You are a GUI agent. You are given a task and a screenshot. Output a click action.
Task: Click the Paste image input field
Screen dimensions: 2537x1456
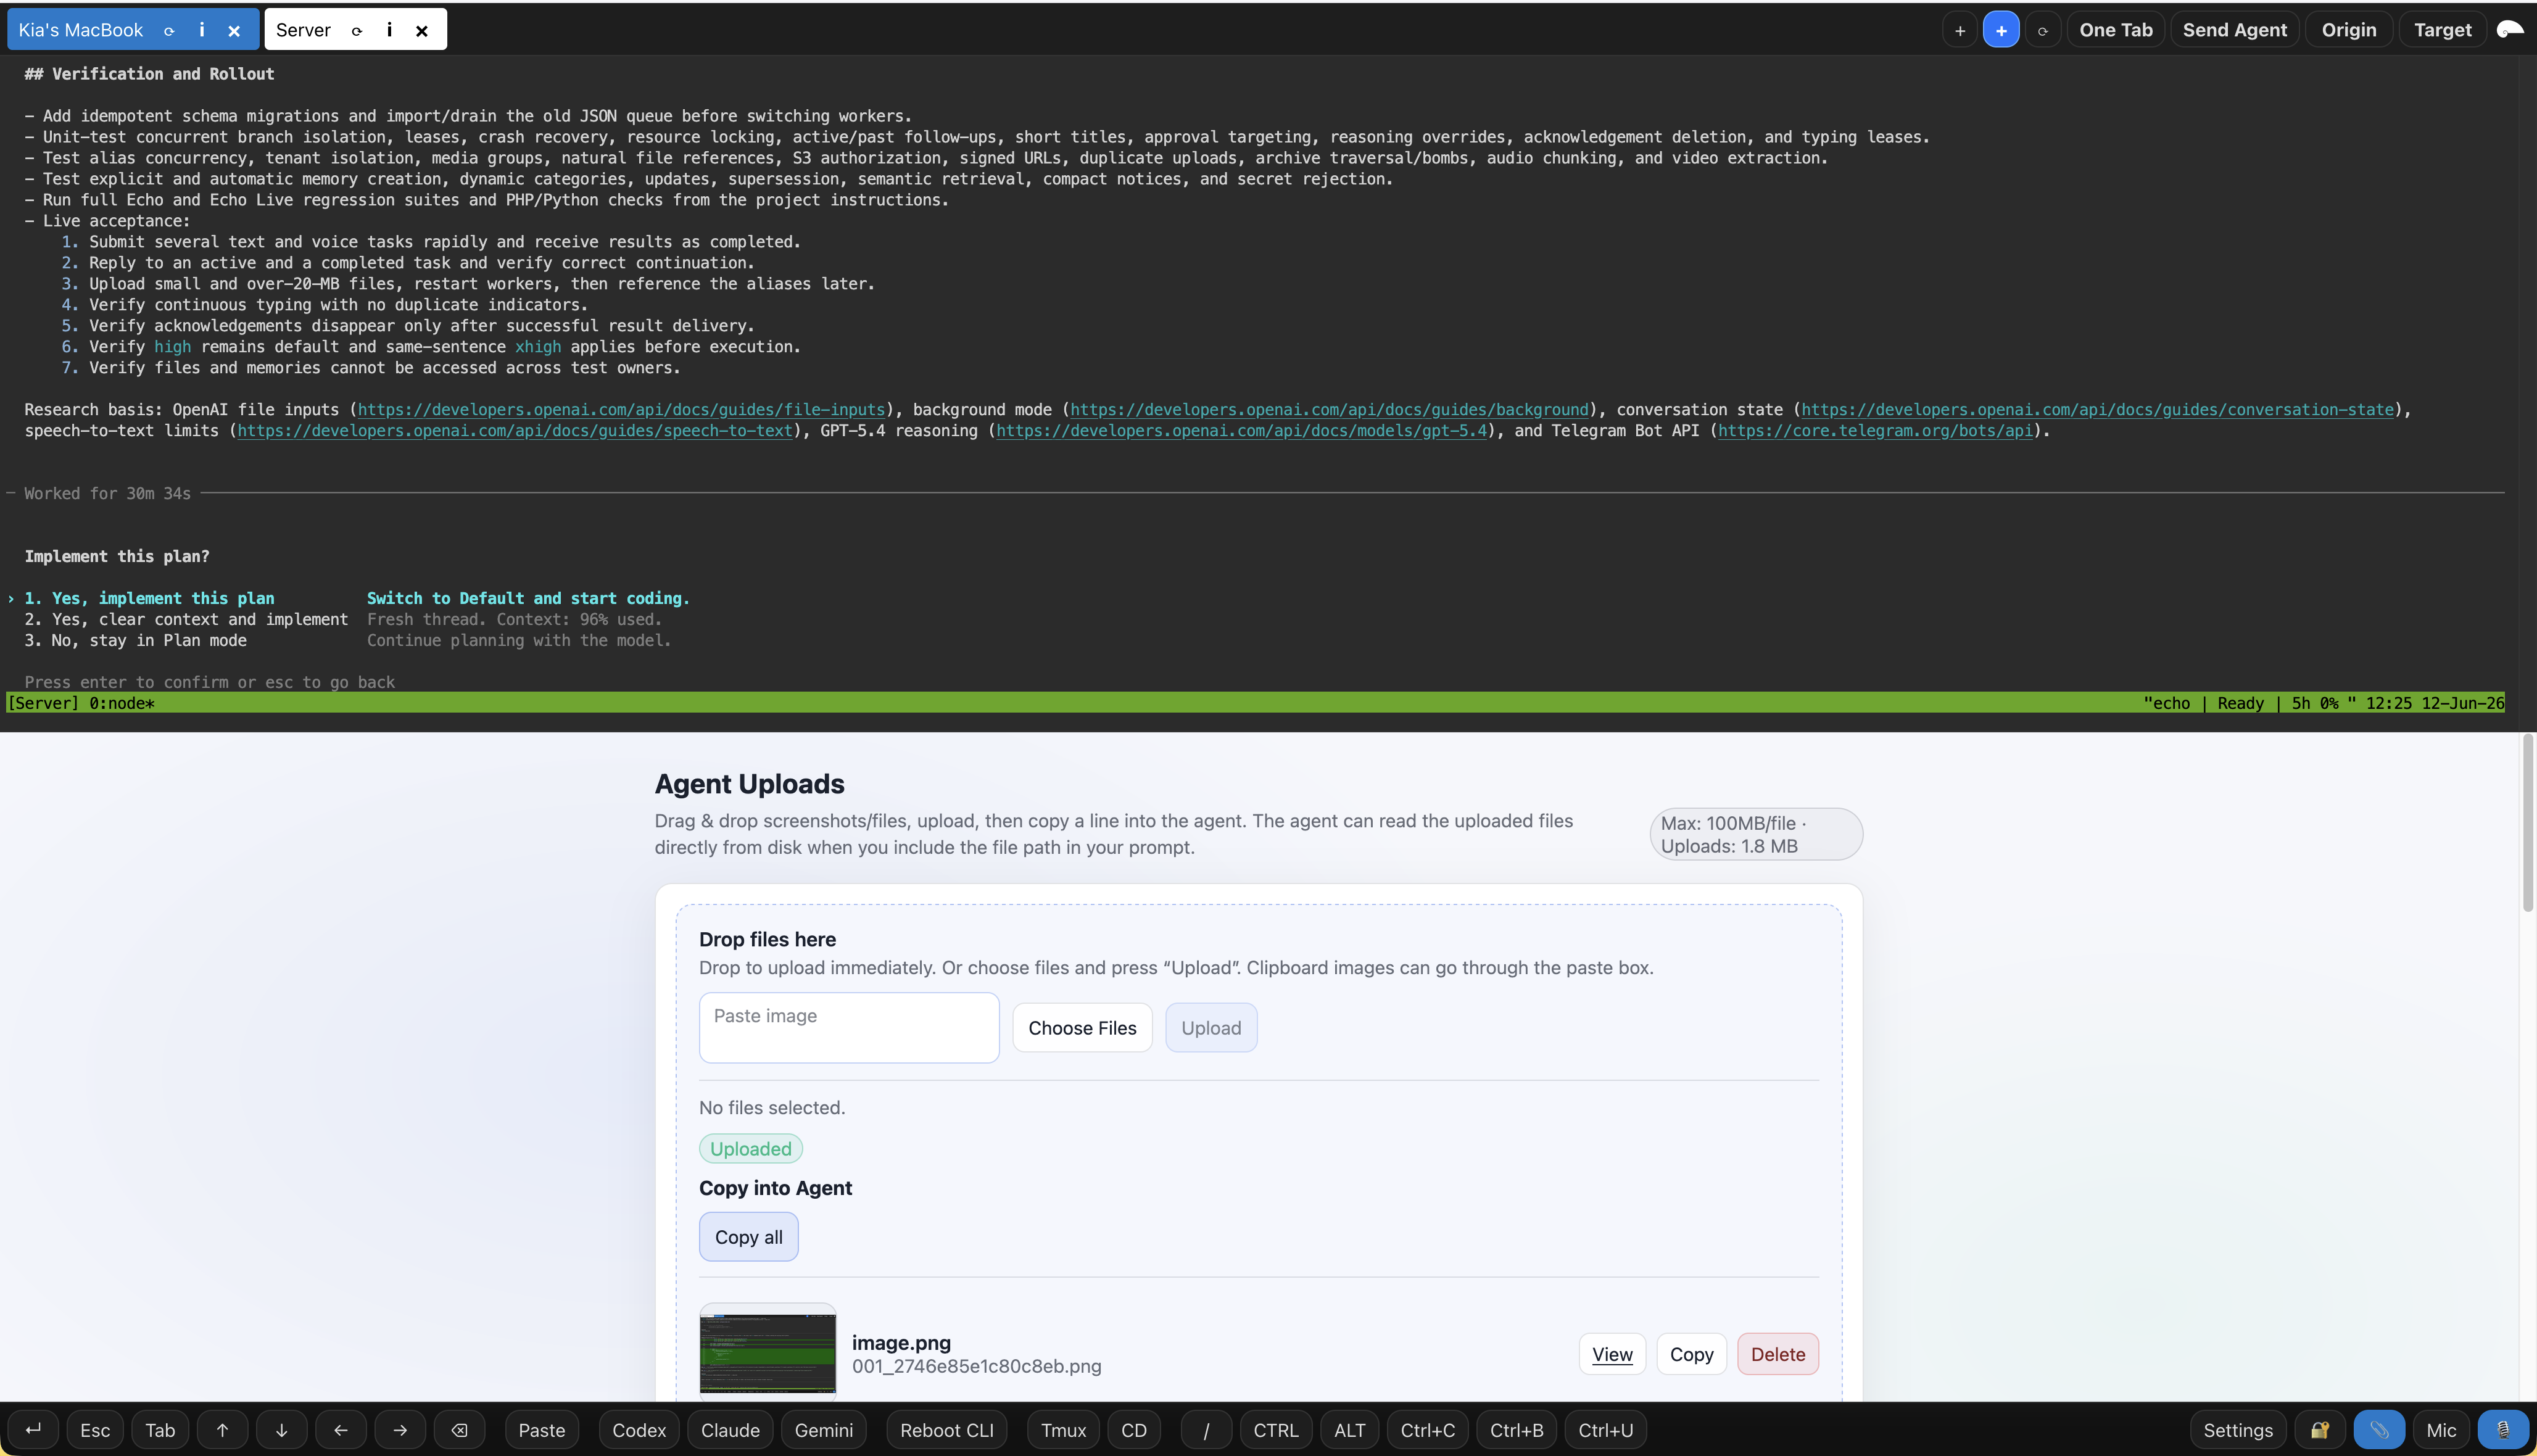[849, 1027]
